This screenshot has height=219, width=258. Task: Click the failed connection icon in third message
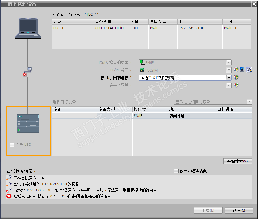[9, 190]
